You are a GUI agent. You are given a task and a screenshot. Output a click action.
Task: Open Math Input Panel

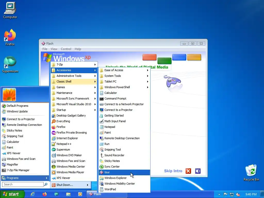tap(124, 121)
